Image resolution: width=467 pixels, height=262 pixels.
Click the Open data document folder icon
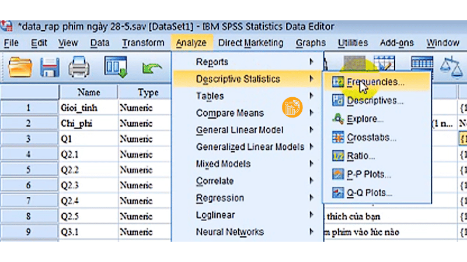(20, 68)
